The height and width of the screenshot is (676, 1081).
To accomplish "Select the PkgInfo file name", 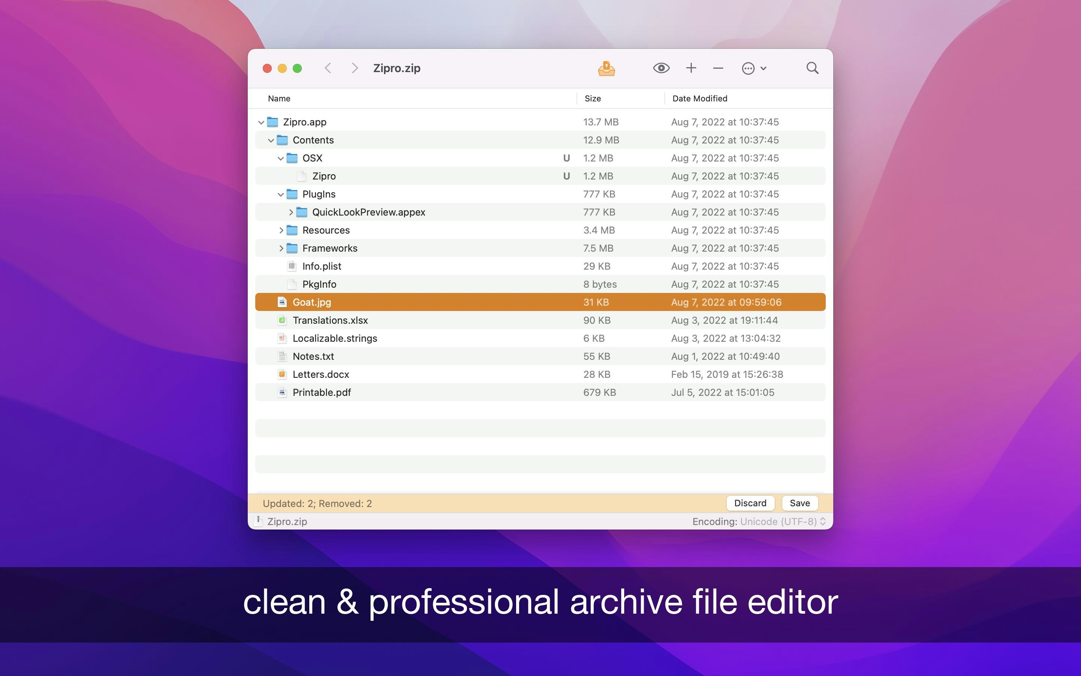I will point(319,284).
